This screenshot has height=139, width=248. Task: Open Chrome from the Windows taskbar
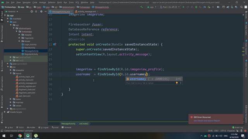coord(20,136)
